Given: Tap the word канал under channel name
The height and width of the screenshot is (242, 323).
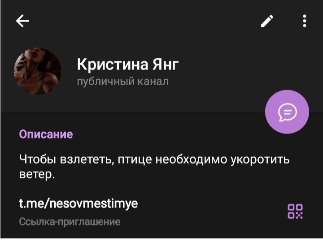Looking at the screenshot, I should pos(153,82).
